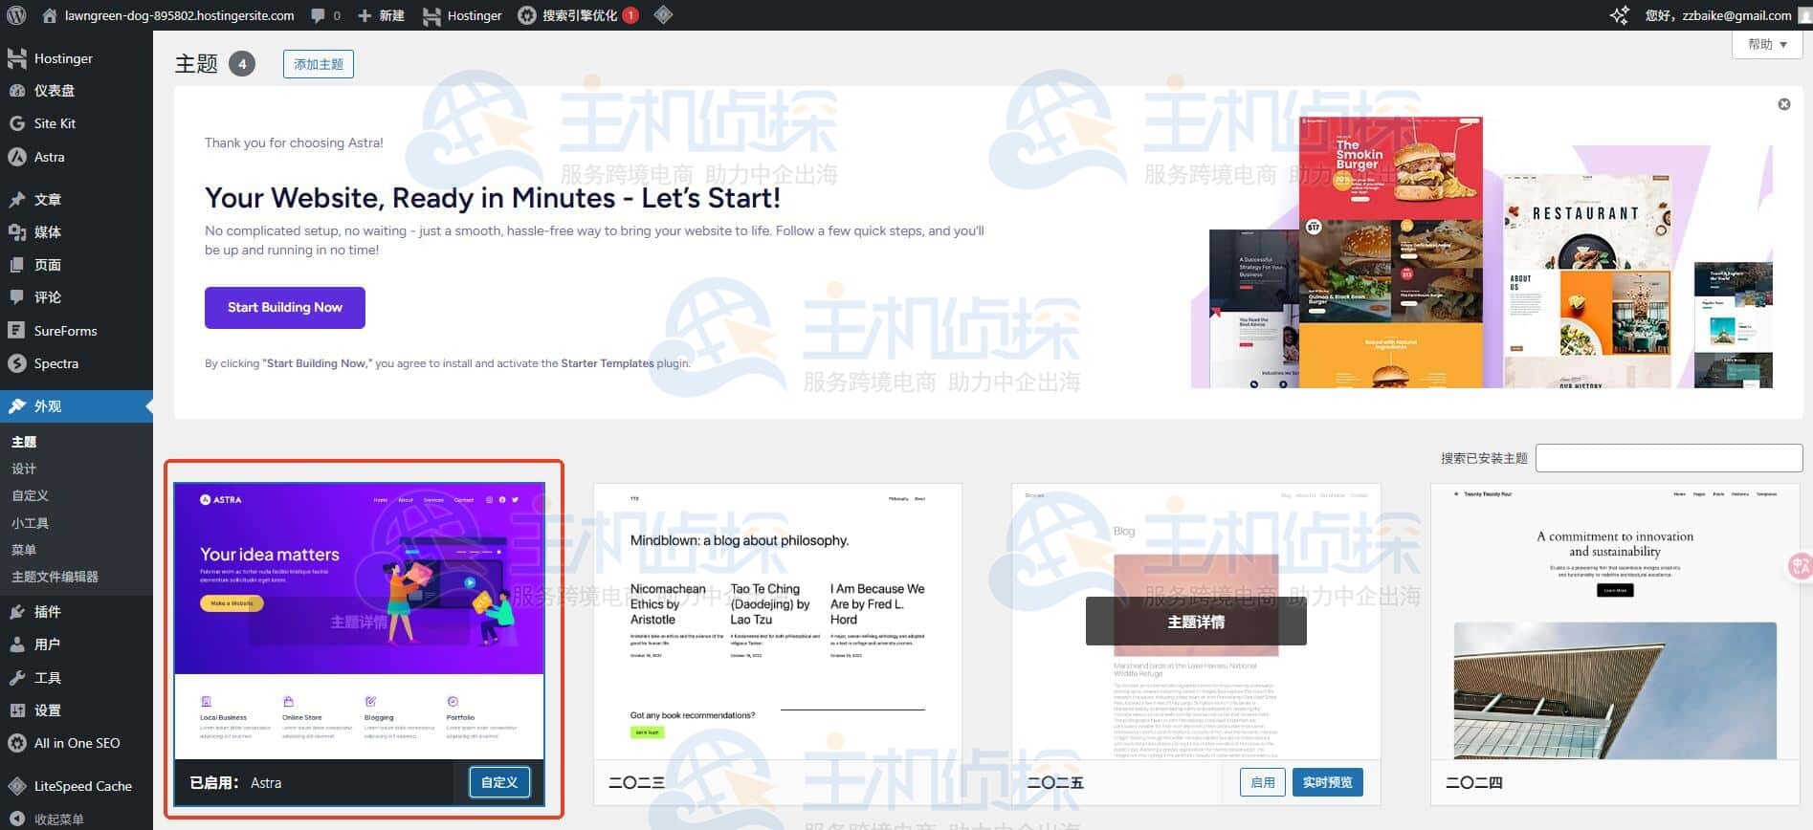Click the AI sparkle icon in top bar

coord(1619,15)
